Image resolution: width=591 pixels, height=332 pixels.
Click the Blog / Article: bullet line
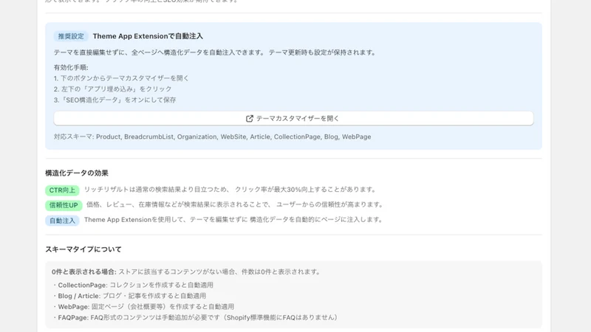pyautogui.click(x=129, y=296)
